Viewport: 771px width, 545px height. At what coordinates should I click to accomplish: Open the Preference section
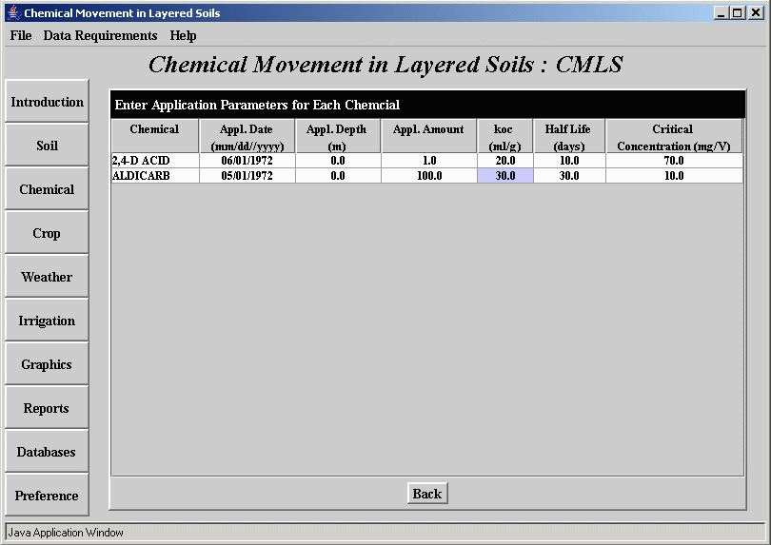(x=48, y=495)
